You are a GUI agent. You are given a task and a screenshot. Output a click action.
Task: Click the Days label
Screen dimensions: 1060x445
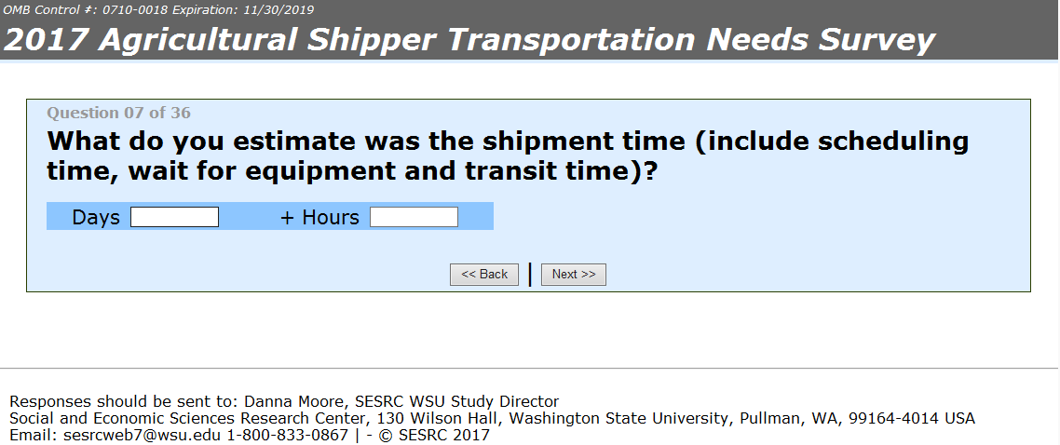[x=96, y=218]
